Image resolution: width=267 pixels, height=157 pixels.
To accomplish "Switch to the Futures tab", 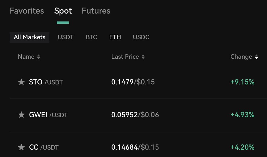I will (96, 11).
